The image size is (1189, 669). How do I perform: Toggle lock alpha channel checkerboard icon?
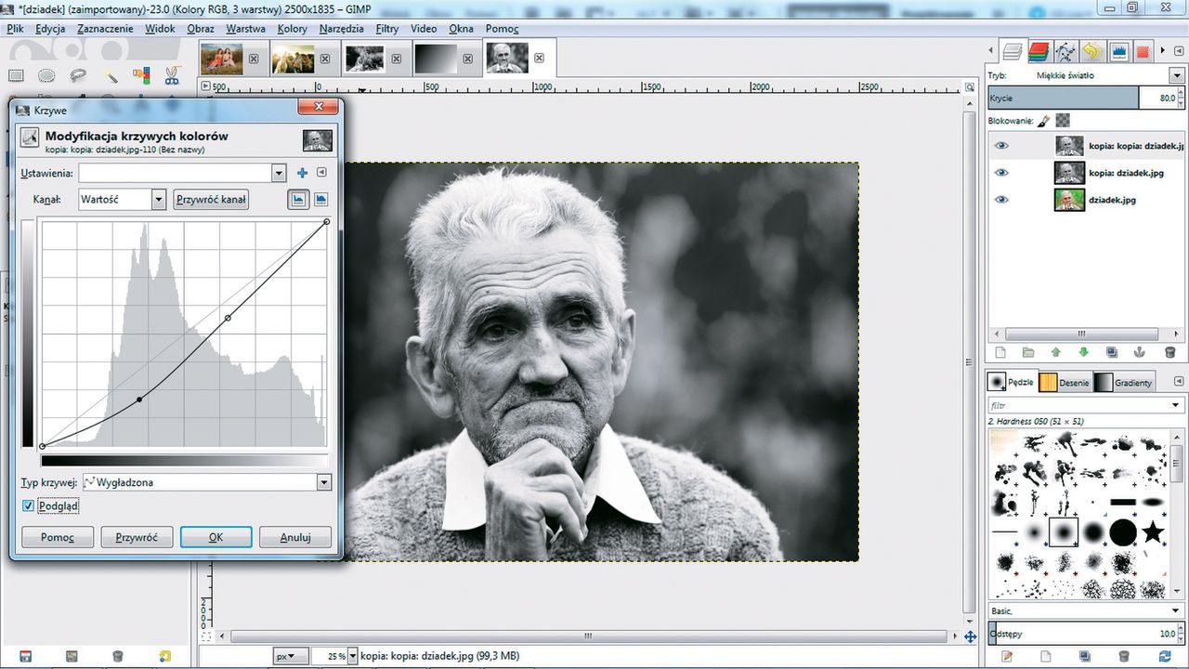click(1063, 120)
